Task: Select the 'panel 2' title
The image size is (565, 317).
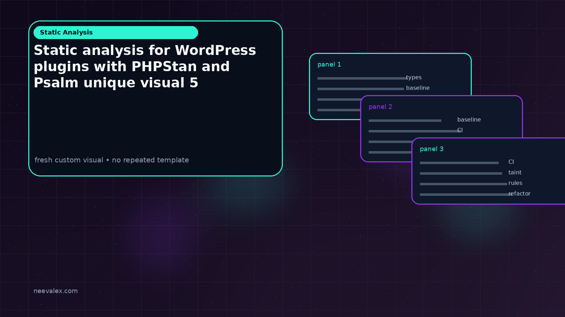Action: (380, 107)
